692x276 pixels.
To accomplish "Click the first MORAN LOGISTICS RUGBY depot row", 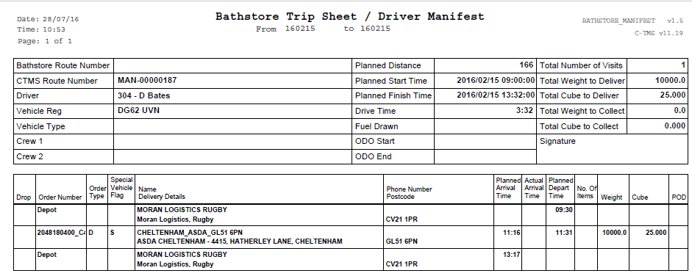I will (x=351, y=215).
